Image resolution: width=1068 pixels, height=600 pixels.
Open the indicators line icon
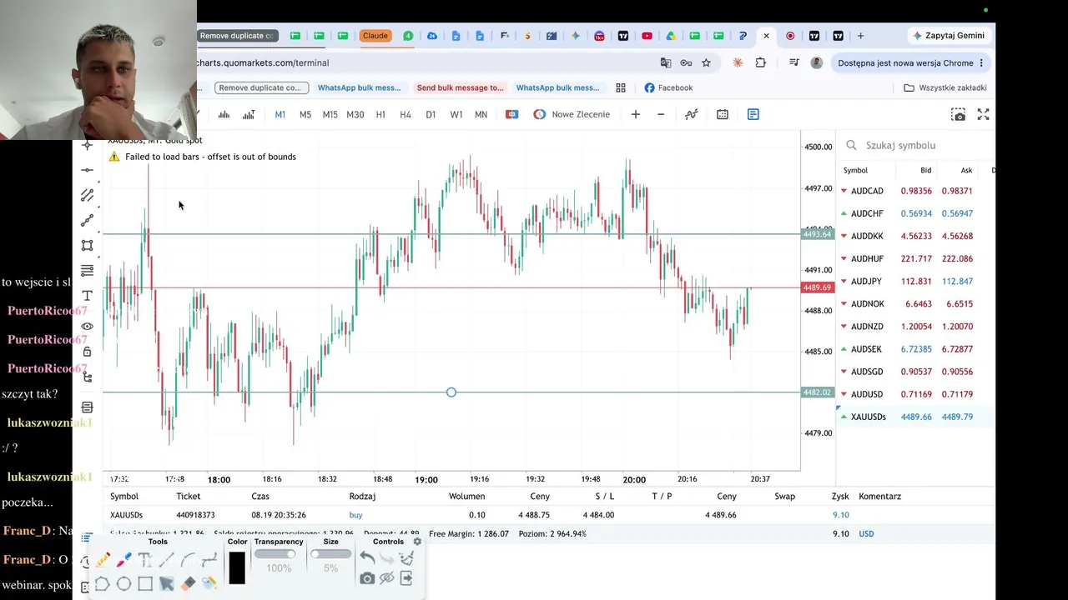point(692,114)
